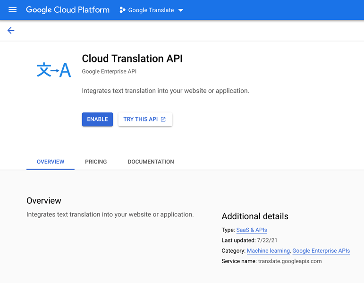This screenshot has height=283, width=364.
Task: Switch to the Pricing tab
Action: point(96,162)
